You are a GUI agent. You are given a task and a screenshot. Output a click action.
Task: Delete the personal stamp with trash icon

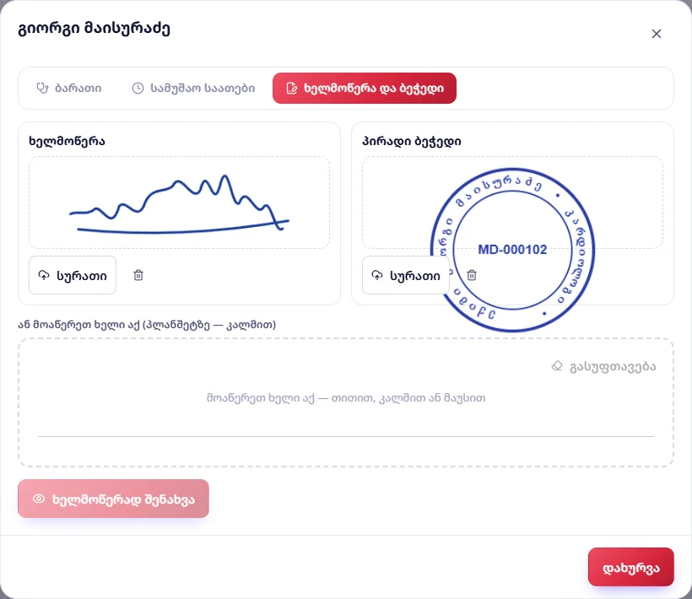472,275
